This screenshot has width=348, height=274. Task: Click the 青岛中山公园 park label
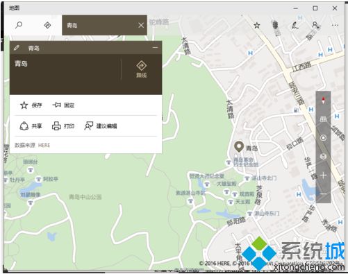pyautogui.click(x=85, y=197)
